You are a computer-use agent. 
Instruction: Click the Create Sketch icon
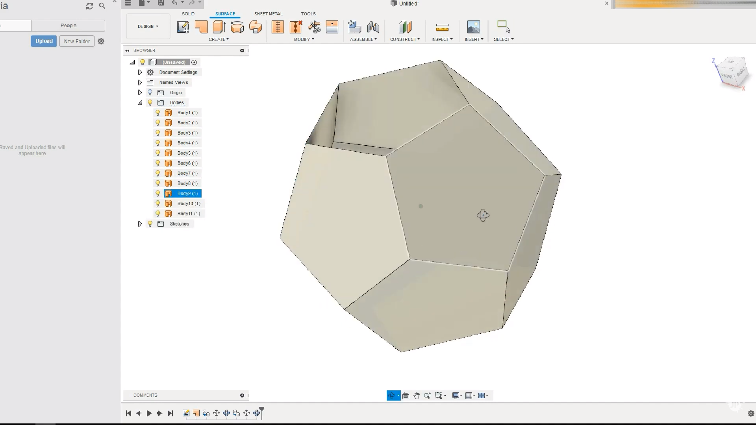click(183, 27)
